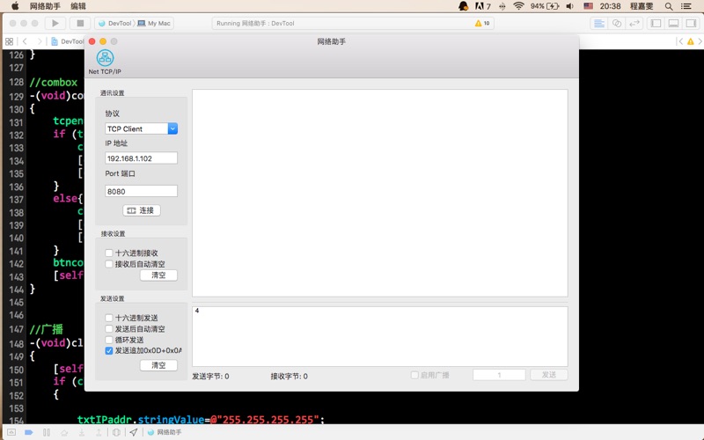704x440 pixels.
Task: Enable 循环发送 loop send checkbox
Action: pyautogui.click(x=108, y=340)
